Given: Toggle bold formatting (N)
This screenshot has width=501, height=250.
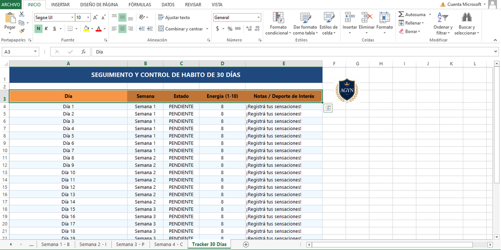Looking at the screenshot, I should [38, 29].
